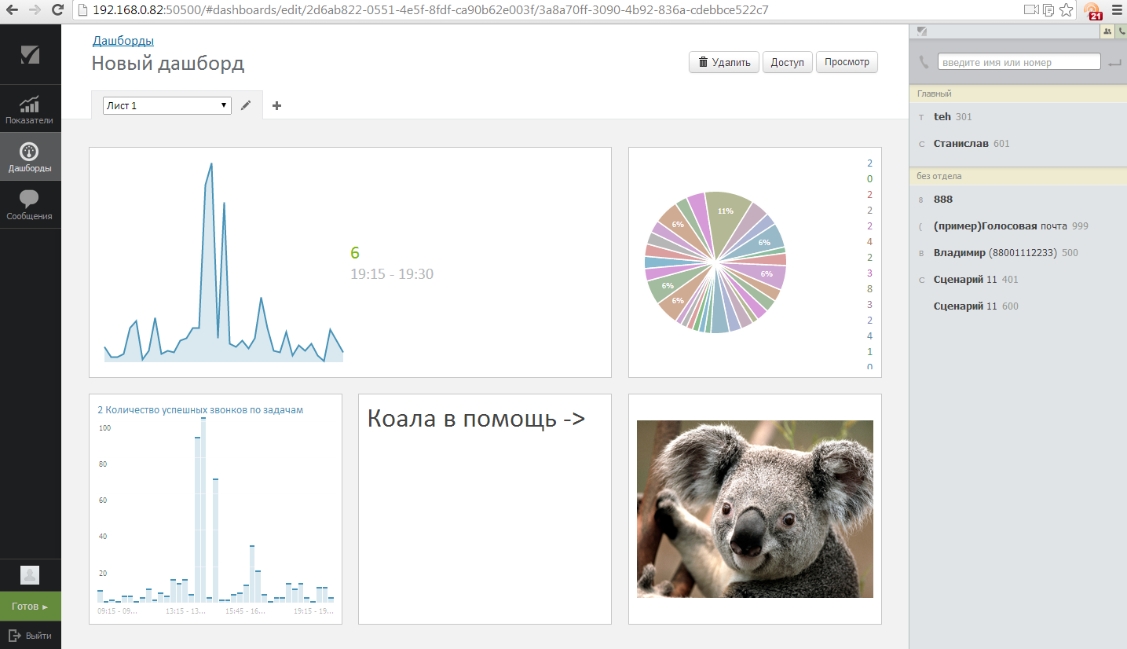Open the Показатели section in sidebar
Screen dimensions: 1127x649
(x=30, y=108)
